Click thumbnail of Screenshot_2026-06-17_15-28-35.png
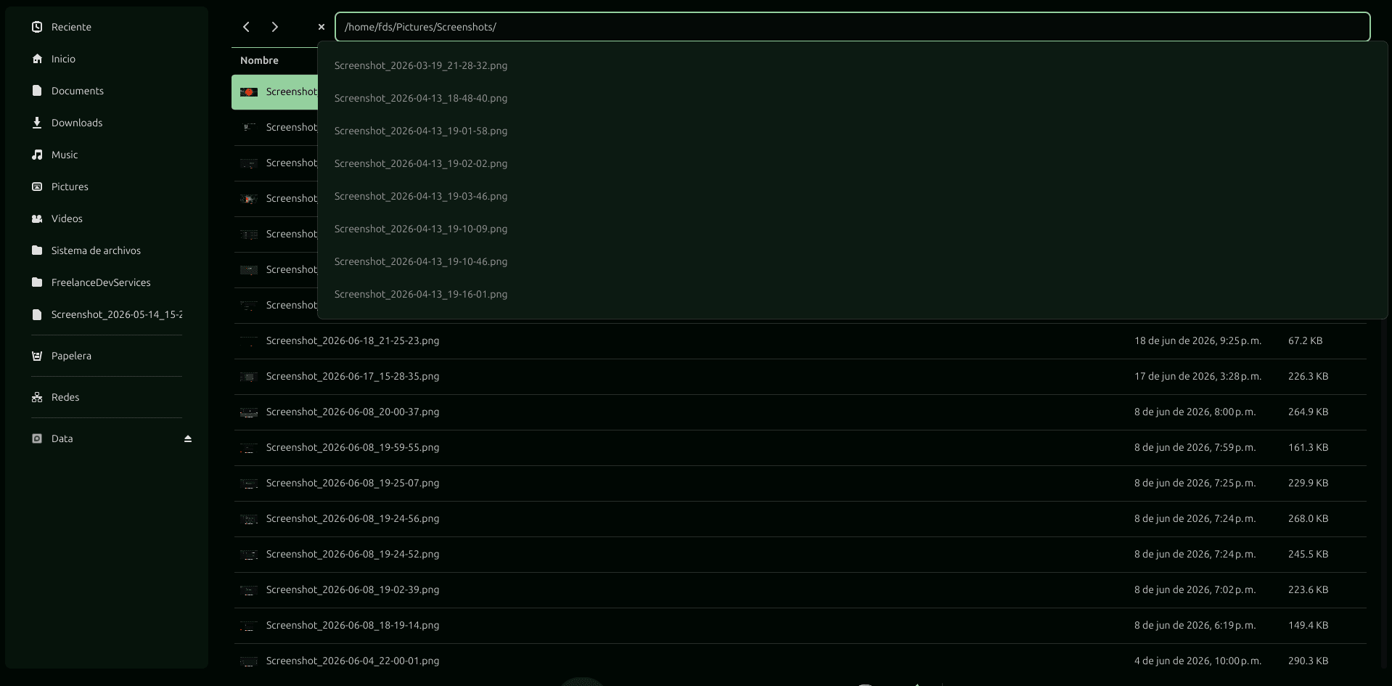The image size is (1392, 686). click(x=249, y=377)
